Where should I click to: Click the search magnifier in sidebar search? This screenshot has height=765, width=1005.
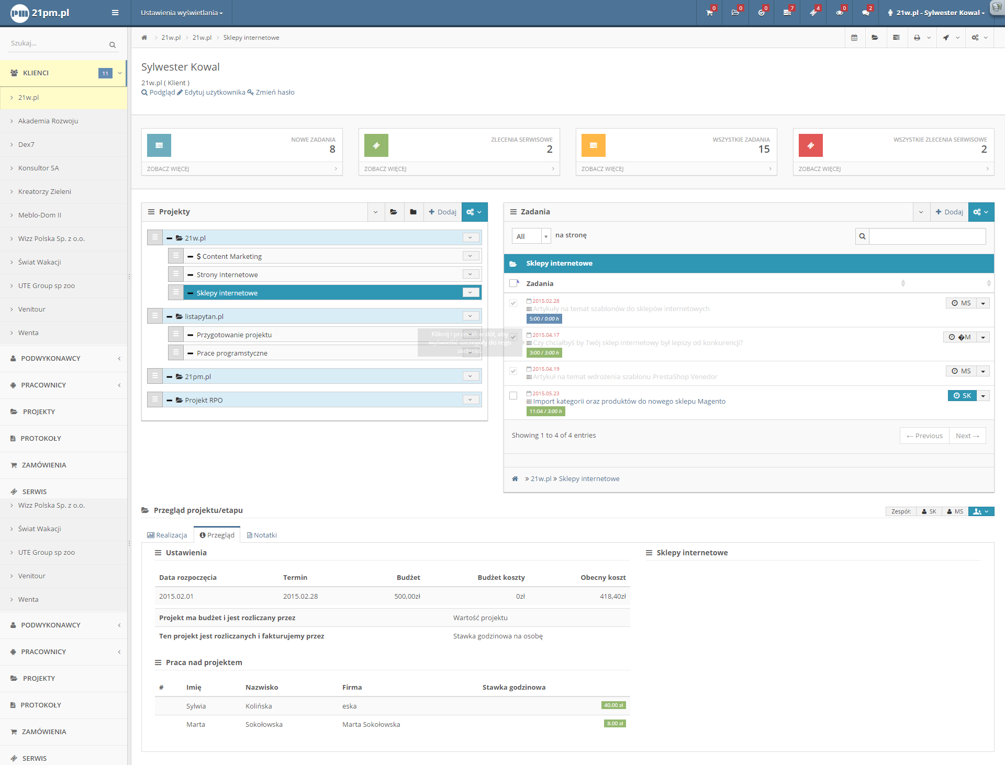(x=112, y=45)
